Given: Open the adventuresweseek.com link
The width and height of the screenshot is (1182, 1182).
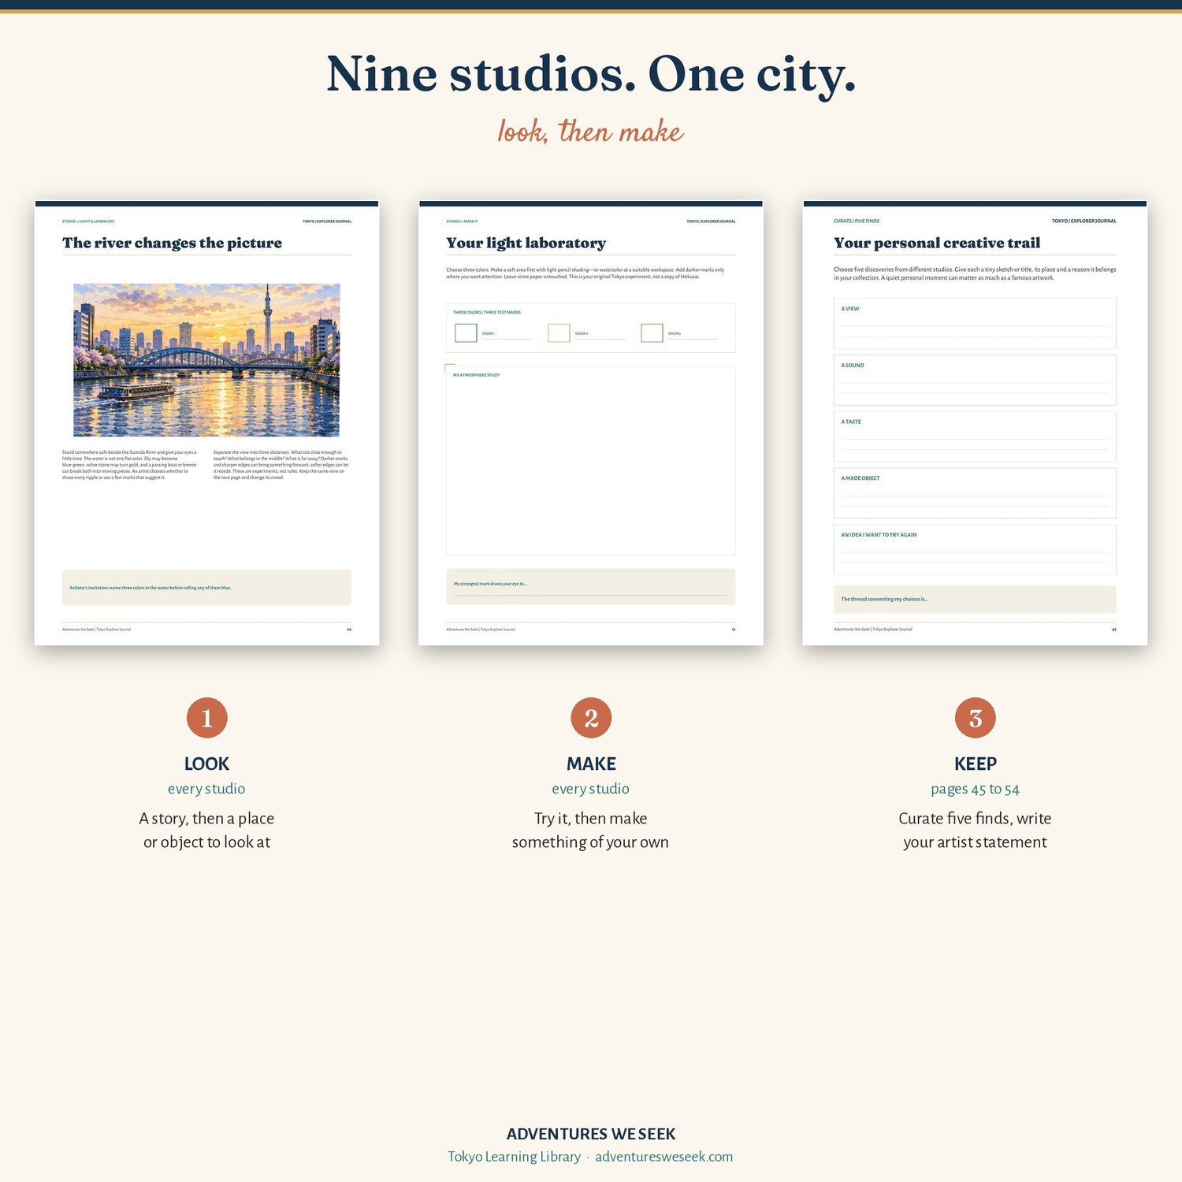Looking at the screenshot, I should tap(663, 1157).
